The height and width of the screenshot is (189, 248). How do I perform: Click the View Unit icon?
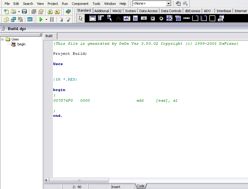[6, 19]
